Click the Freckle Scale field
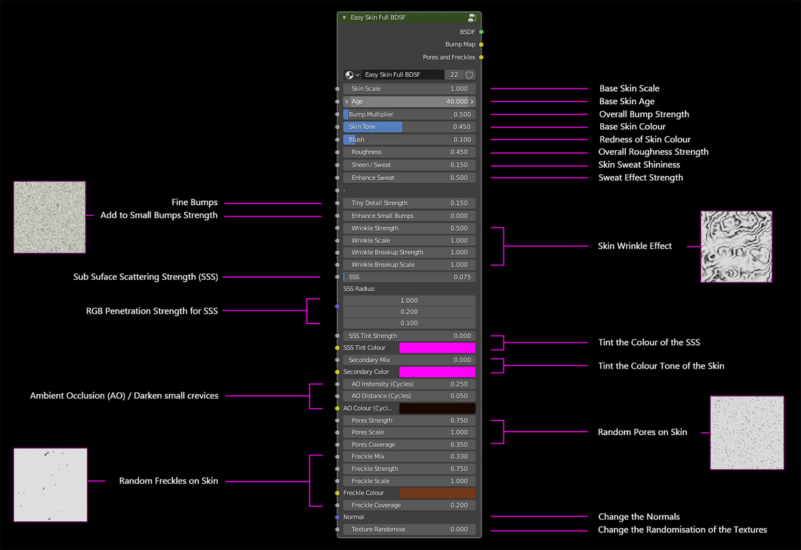This screenshot has width=801, height=550. click(x=409, y=481)
